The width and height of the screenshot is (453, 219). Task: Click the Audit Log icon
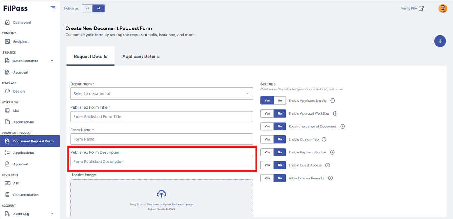[8, 214]
